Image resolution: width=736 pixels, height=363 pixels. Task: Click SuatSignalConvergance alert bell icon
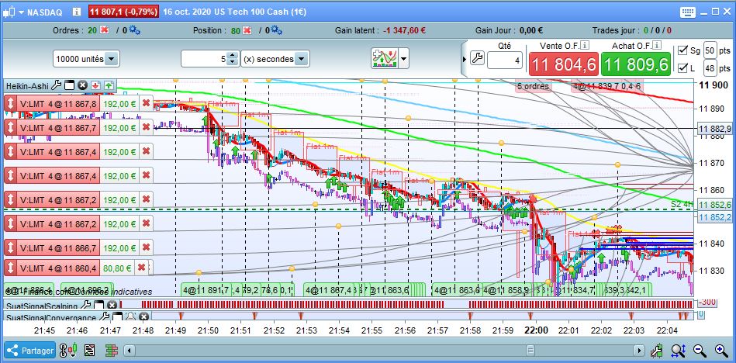coord(130,316)
